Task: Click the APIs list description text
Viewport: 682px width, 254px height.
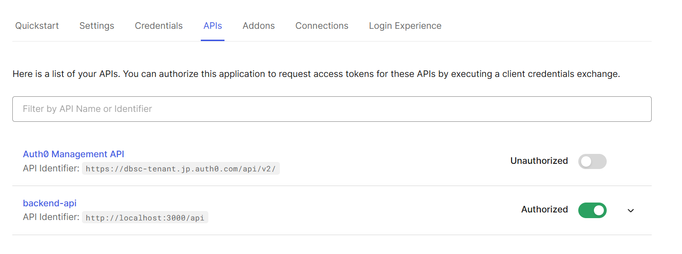Action: coord(316,74)
